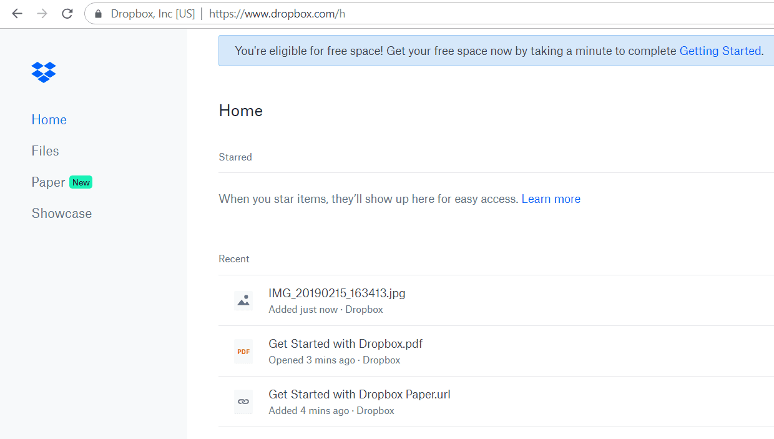Screen dimensions: 774x439
Task: Open Showcase in the sidebar
Action: click(62, 214)
